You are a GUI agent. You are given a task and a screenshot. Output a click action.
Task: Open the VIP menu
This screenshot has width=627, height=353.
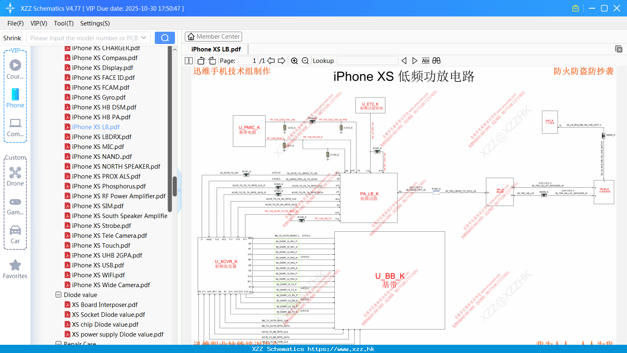(39, 23)
